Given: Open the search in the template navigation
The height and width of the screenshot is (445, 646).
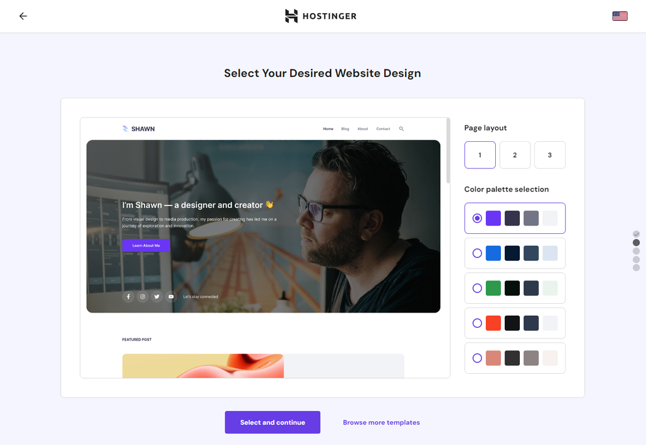Looking at the screenshot, I should 401,129.
